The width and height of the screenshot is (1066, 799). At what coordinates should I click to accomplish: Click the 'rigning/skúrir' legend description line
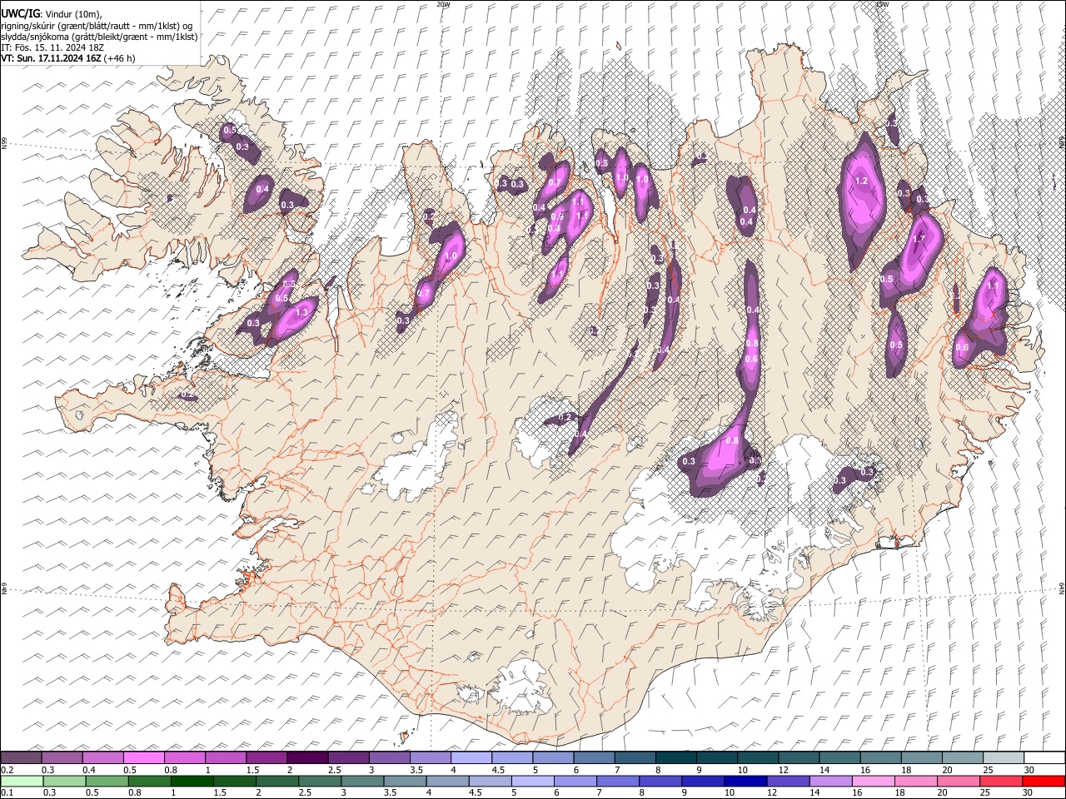pos(97,25)
